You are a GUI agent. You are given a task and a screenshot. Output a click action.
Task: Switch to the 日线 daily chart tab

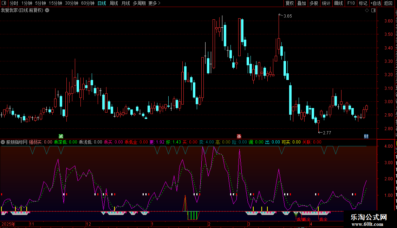[102, 3]
